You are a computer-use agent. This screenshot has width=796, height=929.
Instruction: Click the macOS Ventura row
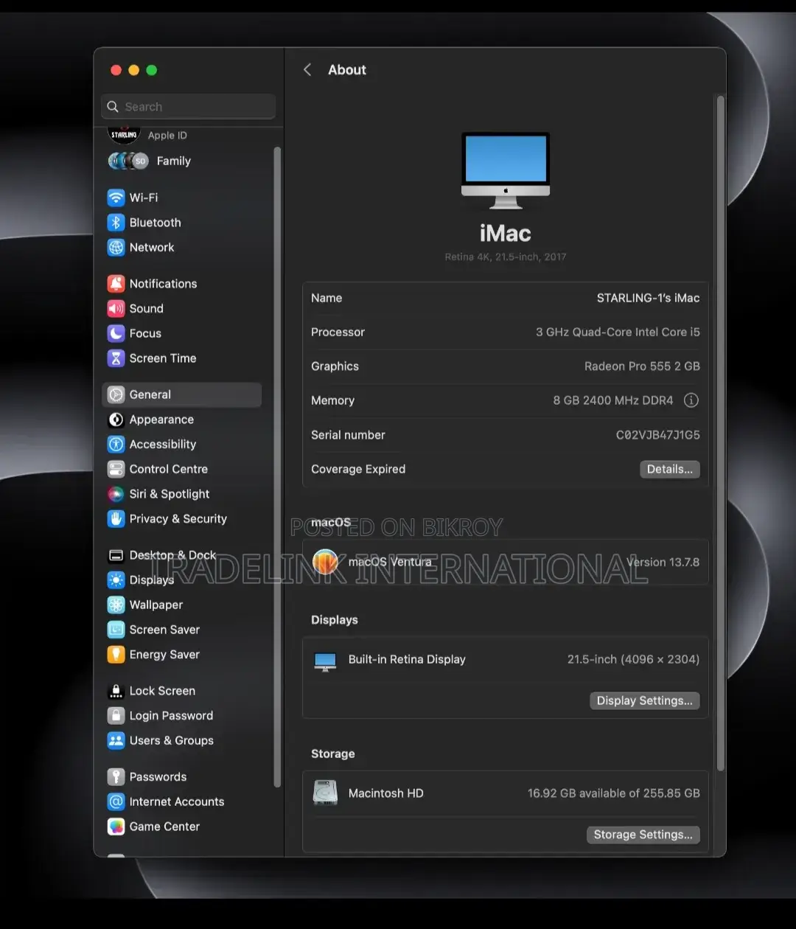click(x=506, y=562)
